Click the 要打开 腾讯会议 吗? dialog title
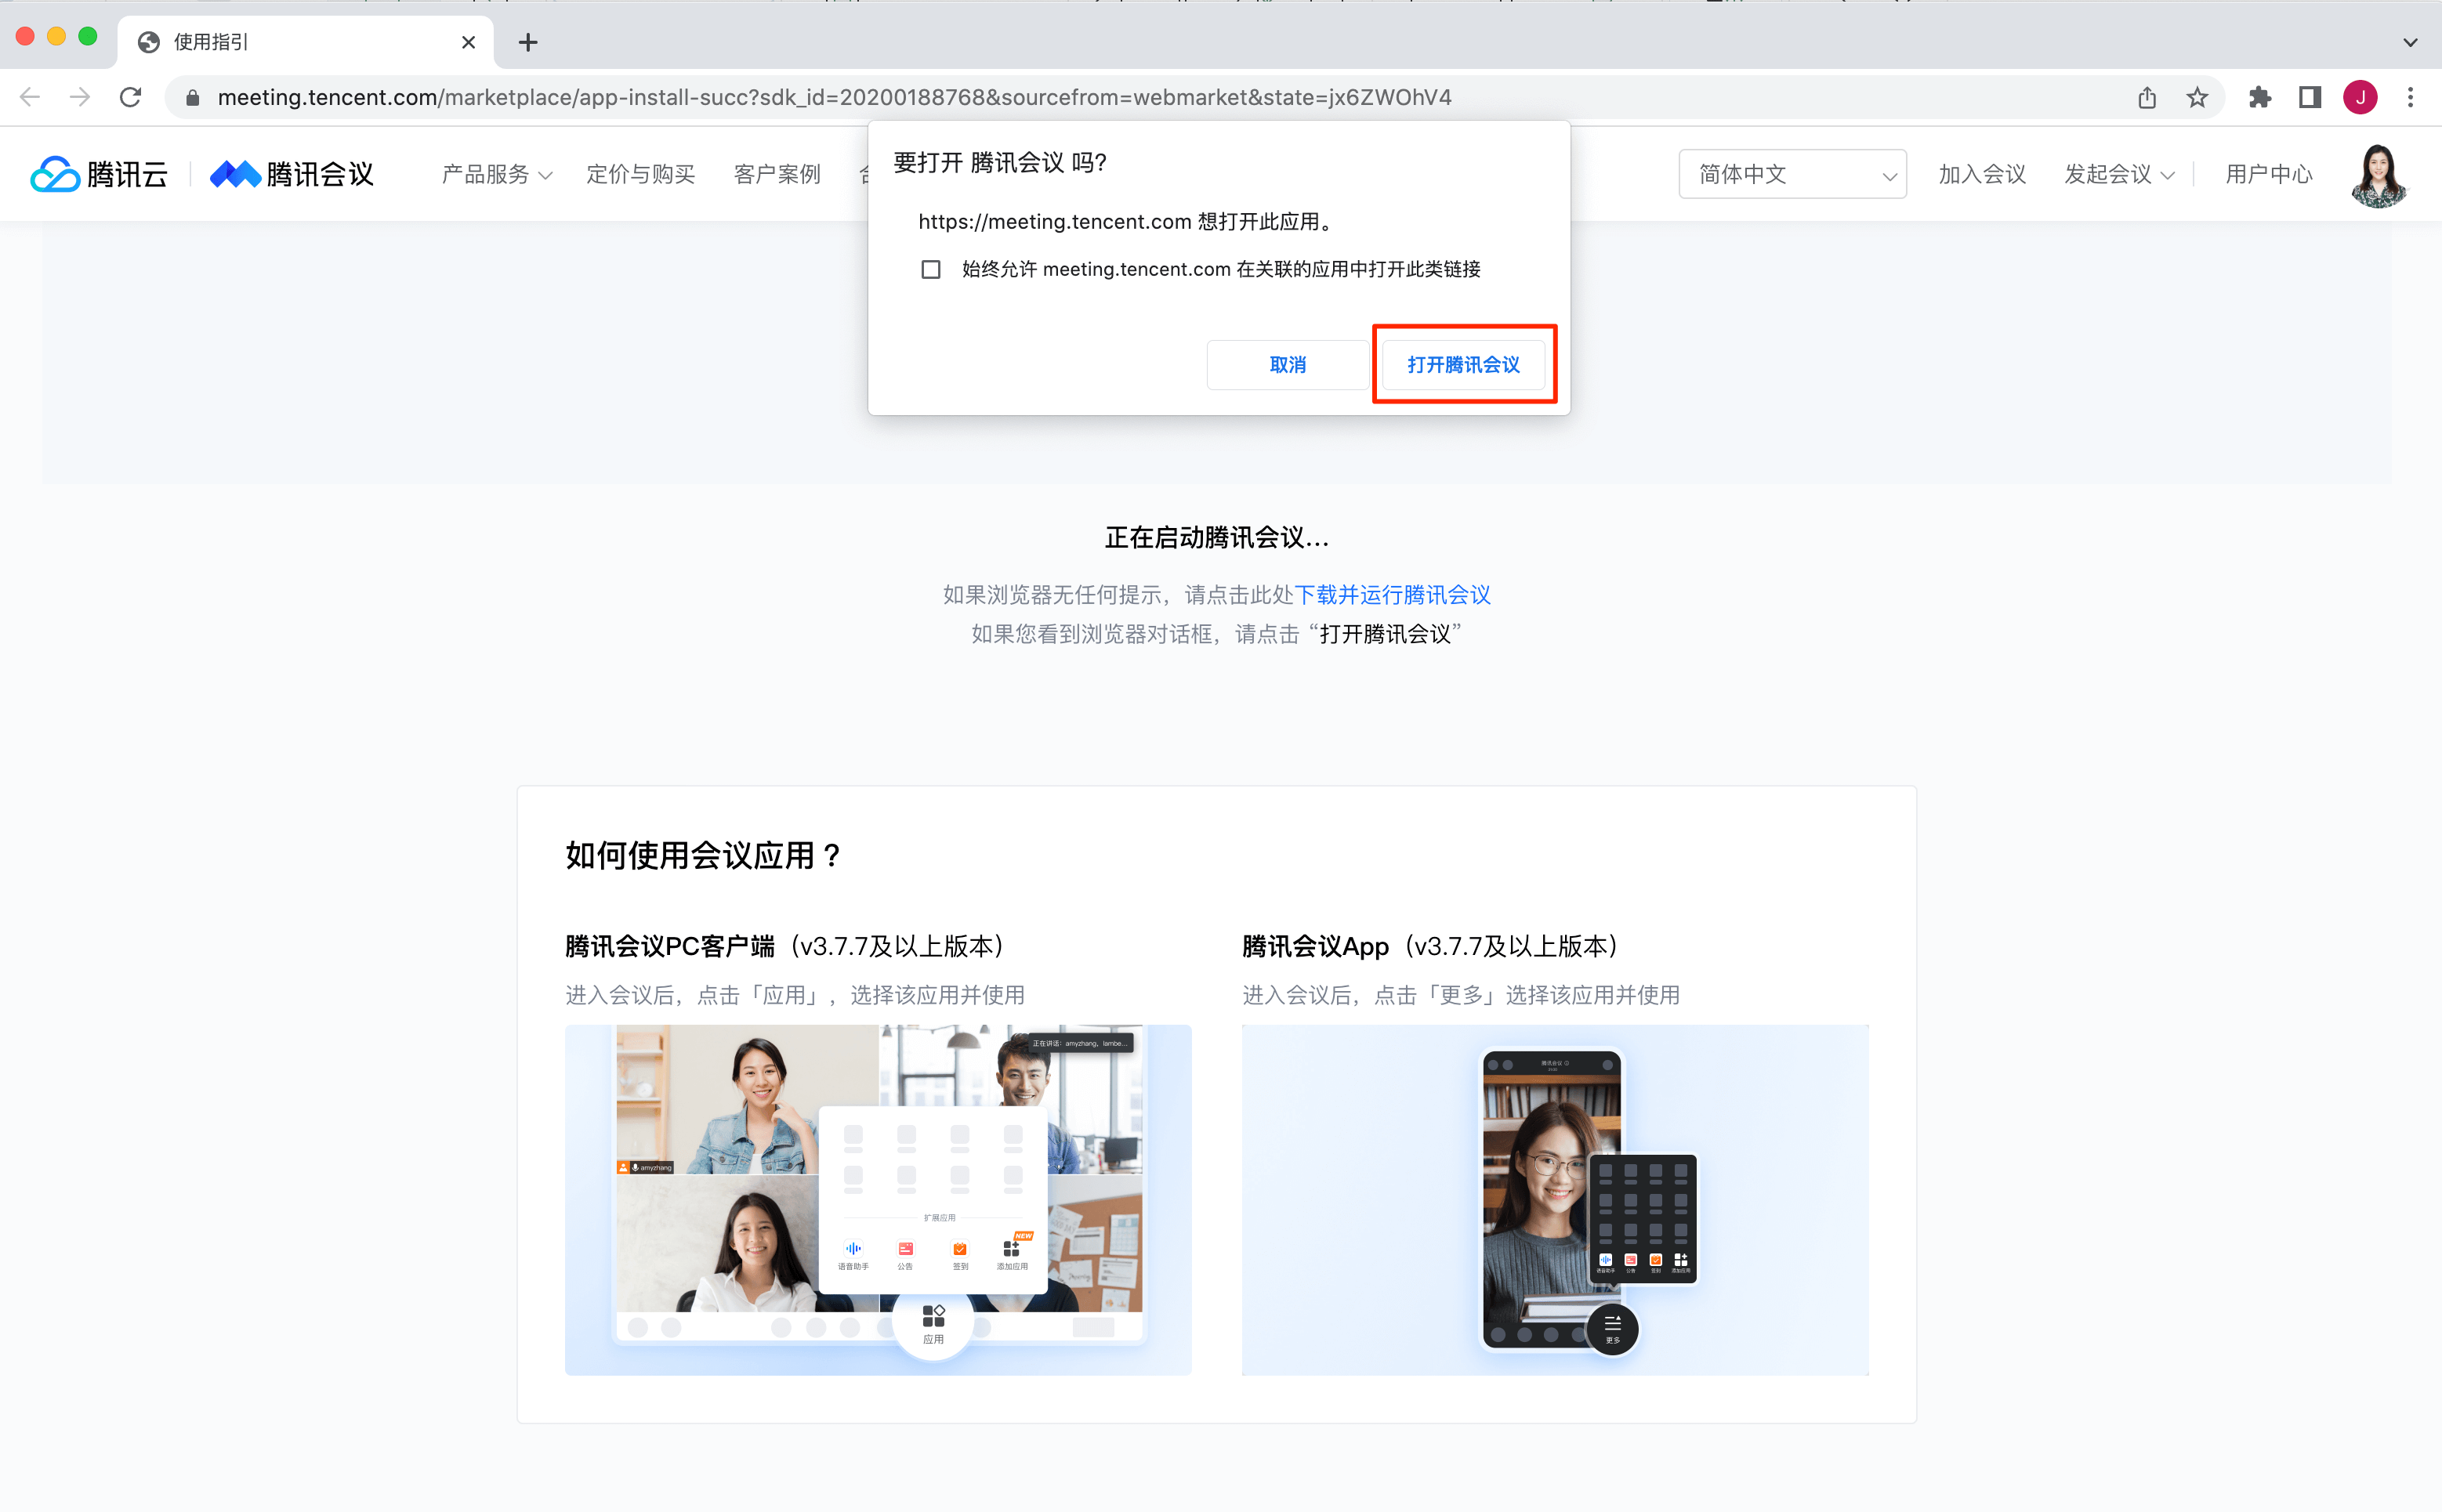 pyautogui.click(x=999, y=162)
